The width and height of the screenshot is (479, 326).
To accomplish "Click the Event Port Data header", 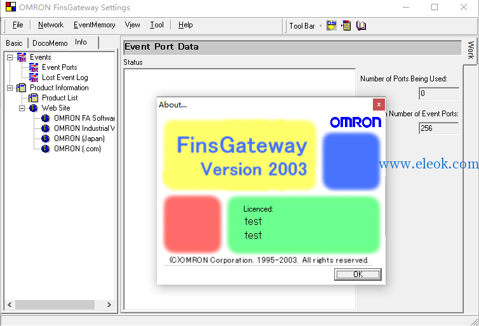I will [293, 47].
